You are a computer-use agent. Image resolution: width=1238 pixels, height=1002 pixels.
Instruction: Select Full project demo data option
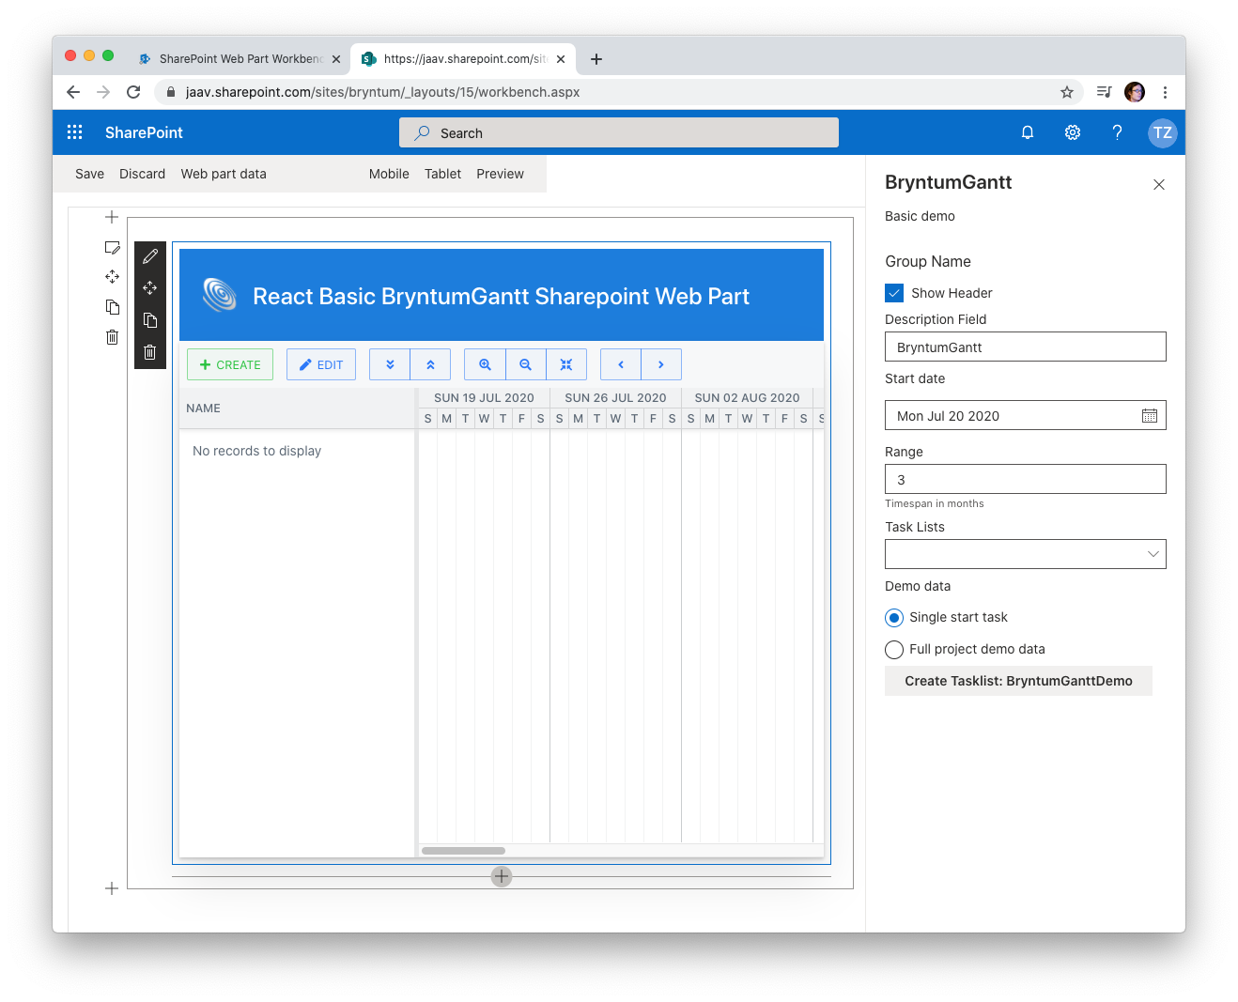(894, 649)
